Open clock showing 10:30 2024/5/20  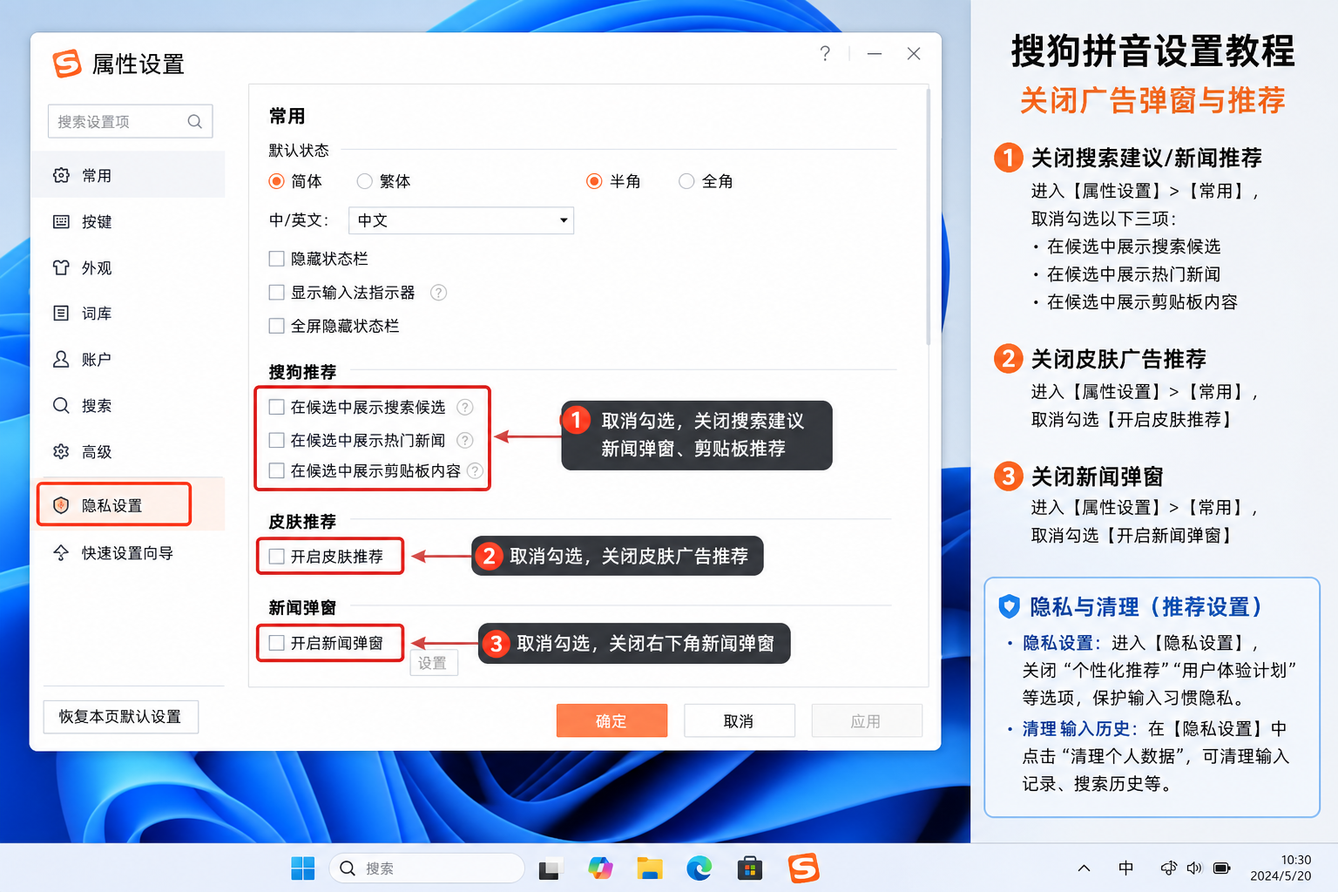point(1281,868)
